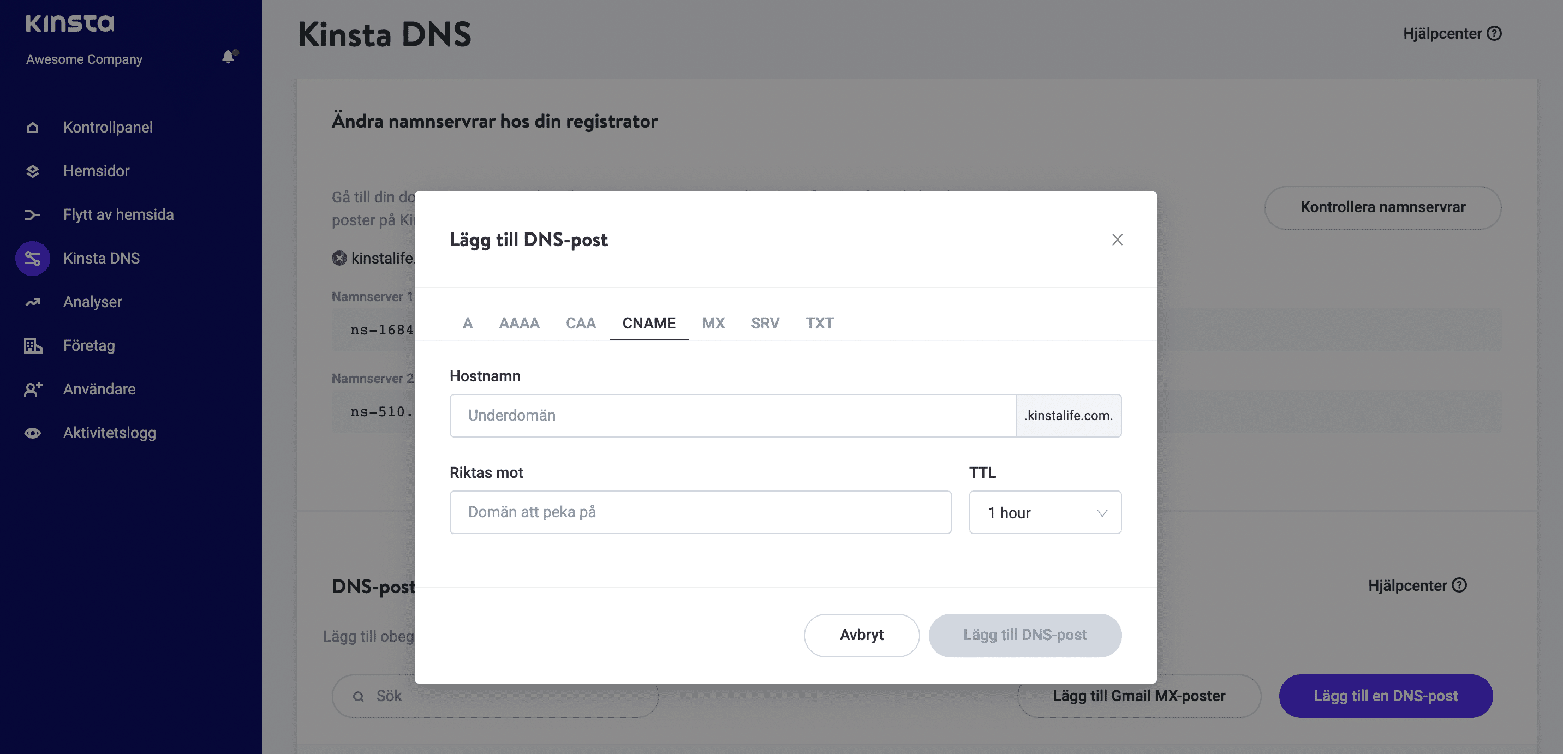
Task: Click the Användare add-user icon
Action: (x=33, y=390)
